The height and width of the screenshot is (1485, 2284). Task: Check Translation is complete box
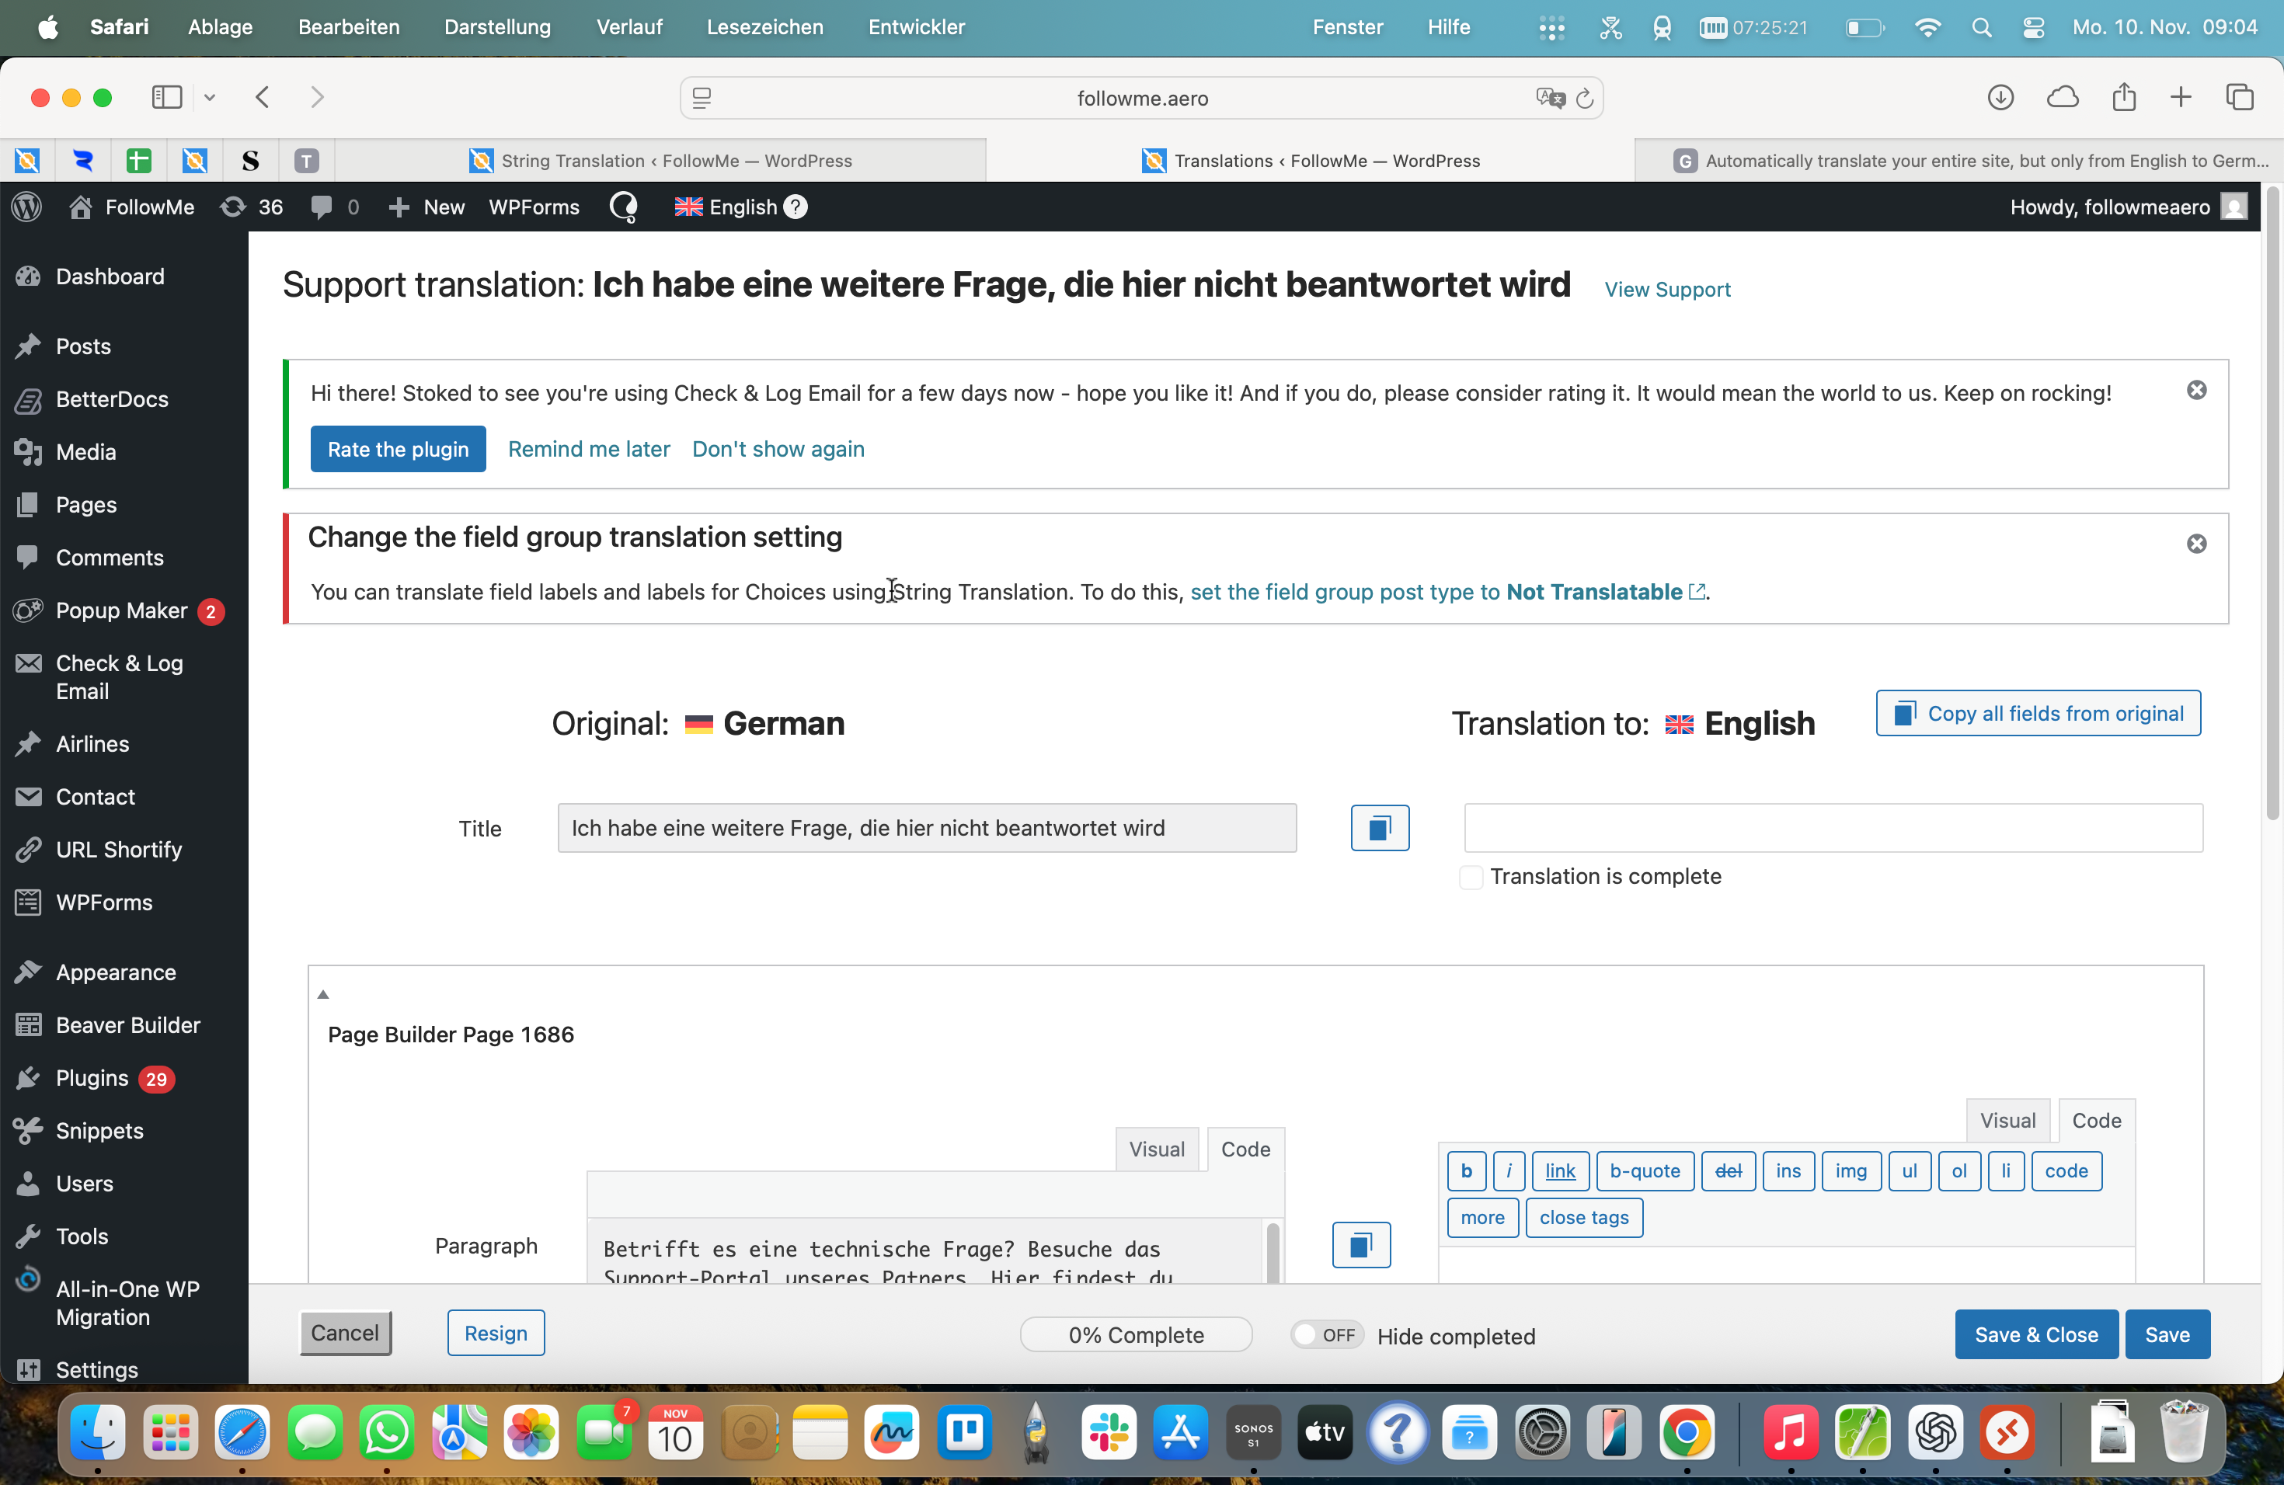pos(1470,877)
